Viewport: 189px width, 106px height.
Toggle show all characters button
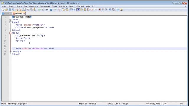[x=75, y=9]
